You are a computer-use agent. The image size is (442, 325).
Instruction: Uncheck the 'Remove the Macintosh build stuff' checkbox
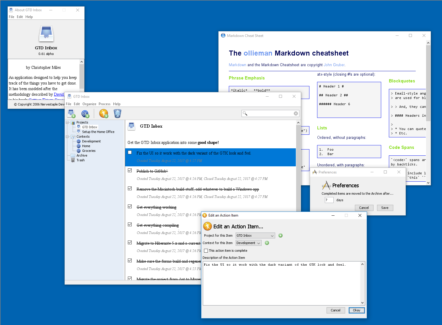point(130,188)
